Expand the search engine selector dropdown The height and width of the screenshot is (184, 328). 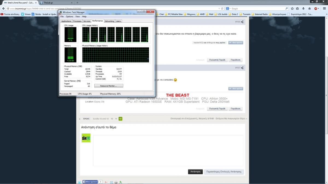coord(228,8)
